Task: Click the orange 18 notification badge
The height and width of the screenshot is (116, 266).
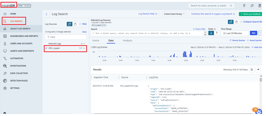Action: (255, 110)
